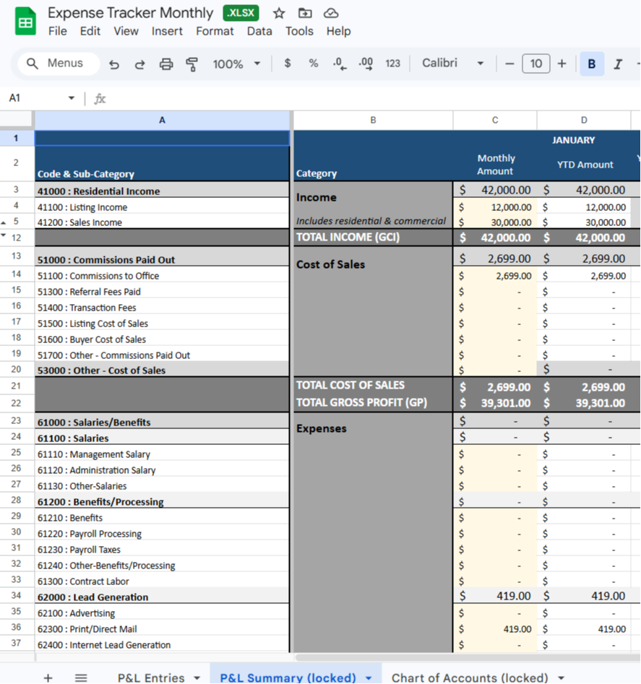
Task: Print the spreadsheet using printer icon
Action: click(166, 64)
